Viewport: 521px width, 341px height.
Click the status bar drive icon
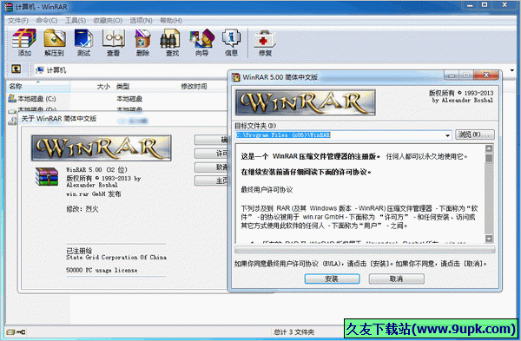(10, 331)
